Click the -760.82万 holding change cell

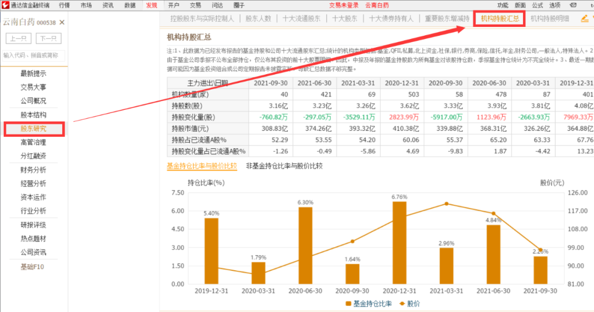pos(271,117)
